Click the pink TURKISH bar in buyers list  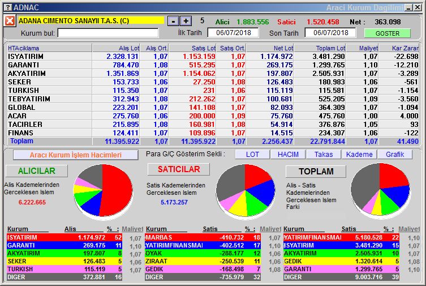click(x=64, y=269)
